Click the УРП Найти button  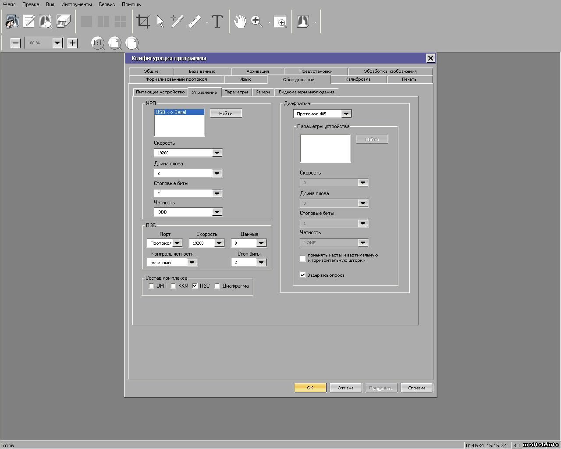(226, 113)
